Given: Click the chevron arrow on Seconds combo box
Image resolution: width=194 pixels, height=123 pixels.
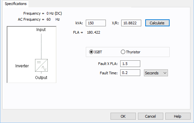Looking at the screenshot, I should tap(165, 73).
